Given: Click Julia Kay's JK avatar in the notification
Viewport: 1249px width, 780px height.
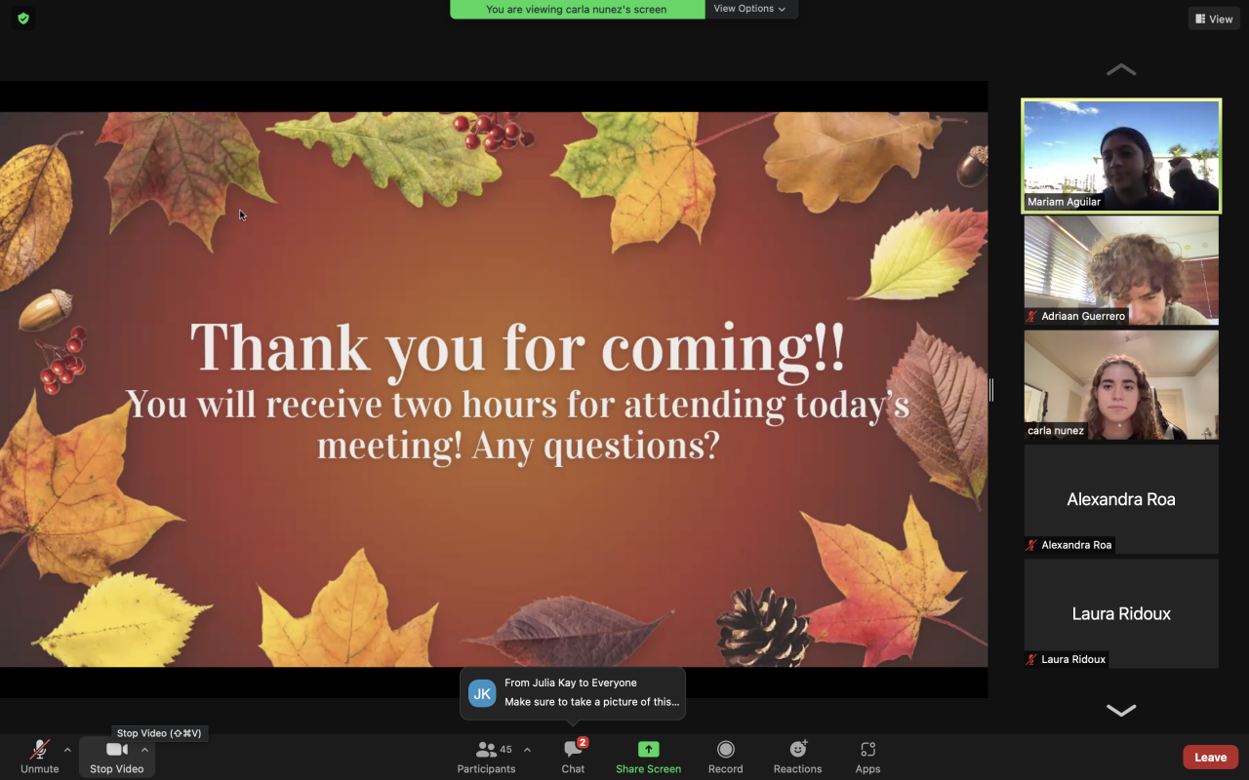Looking at the screenshot, I should 482,693.
